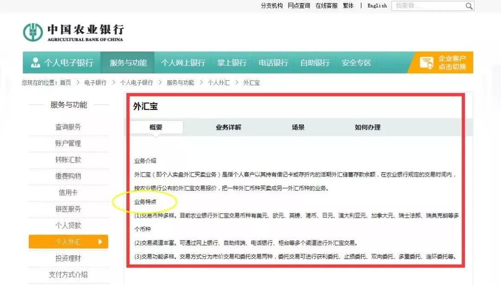Select 个人网上银行 in navigation bar
The image size is (501, 285).
(x=183, y=63)
